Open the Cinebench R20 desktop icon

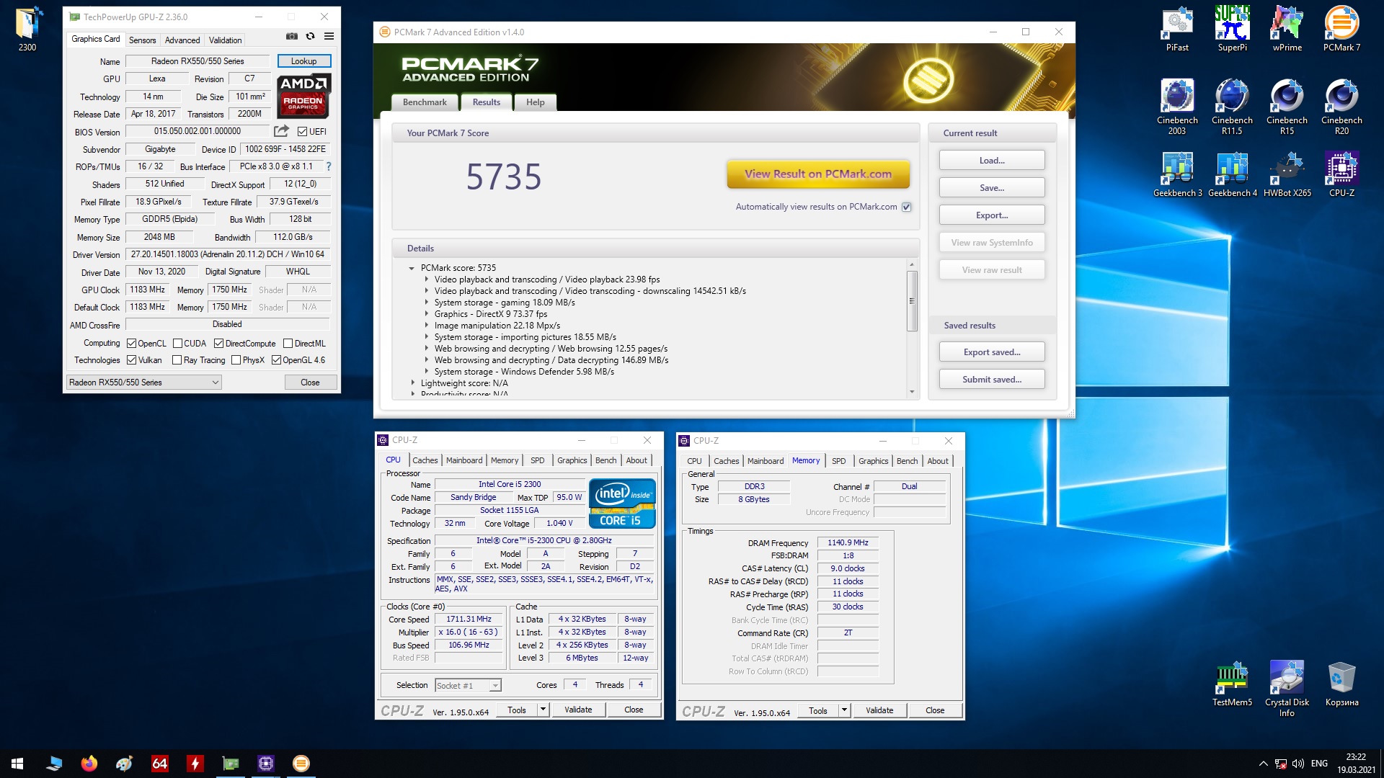coord(1341,107)
